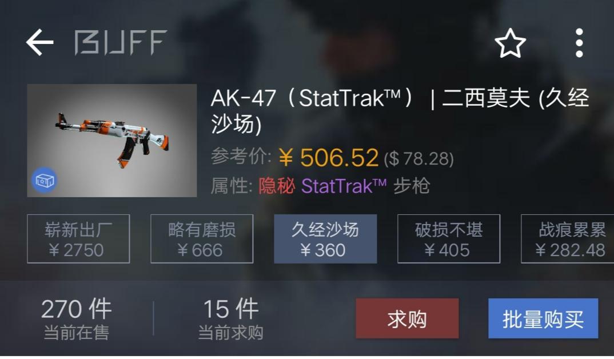Image resolution: width=614 pixels, height=359 pixels.
Task: Click the blue 批量购买 button
Action: [x=543, y=318]
